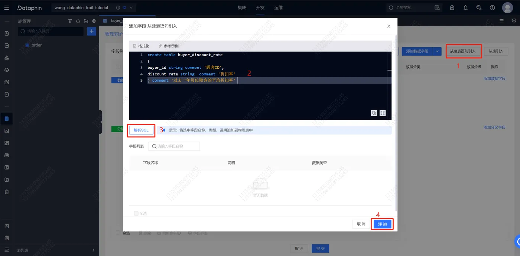
Task: Click the warning triangle sidebar icon
Action: pyautogui.click(x=7, y=58)
